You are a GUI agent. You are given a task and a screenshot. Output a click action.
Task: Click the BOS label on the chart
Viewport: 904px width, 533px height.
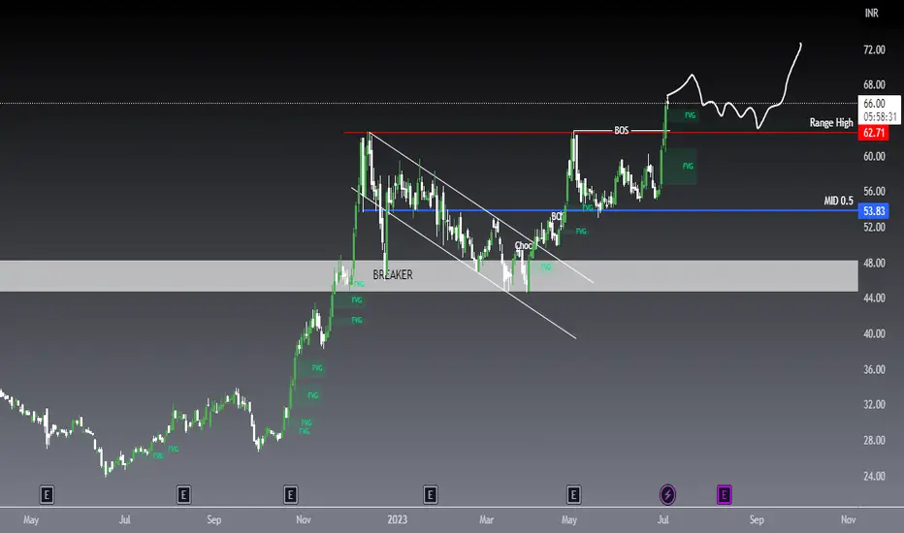[621, 131]
